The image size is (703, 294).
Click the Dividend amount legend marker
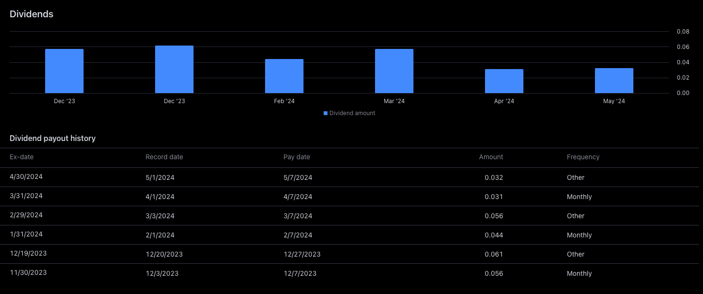(x=326, y=113)
